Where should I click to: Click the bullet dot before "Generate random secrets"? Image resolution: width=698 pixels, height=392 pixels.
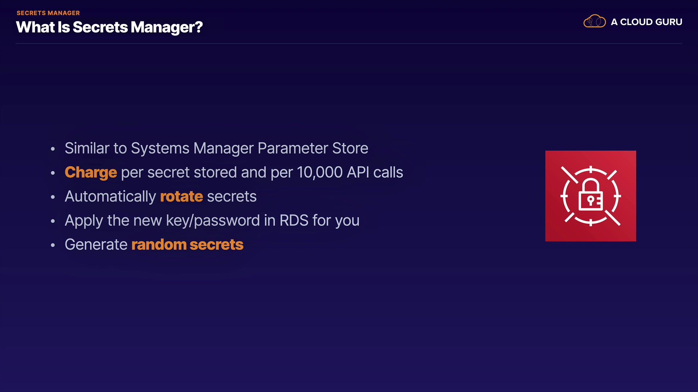pos(53,245)
